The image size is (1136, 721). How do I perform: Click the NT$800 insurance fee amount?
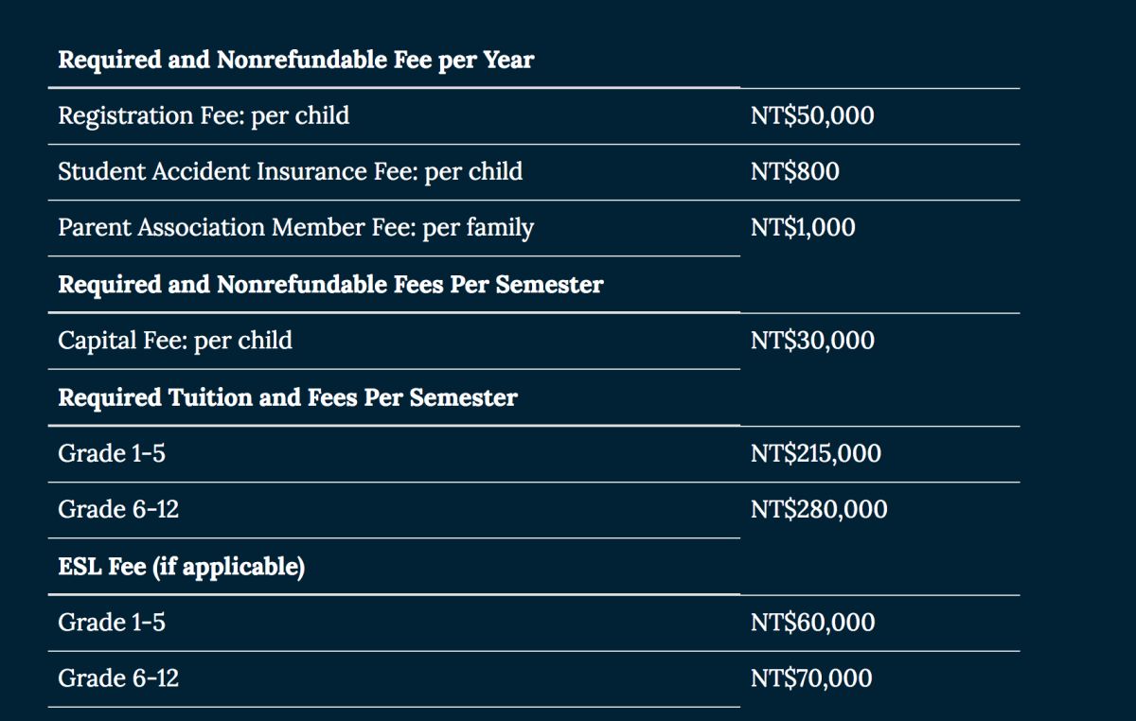tap(794, 171)
